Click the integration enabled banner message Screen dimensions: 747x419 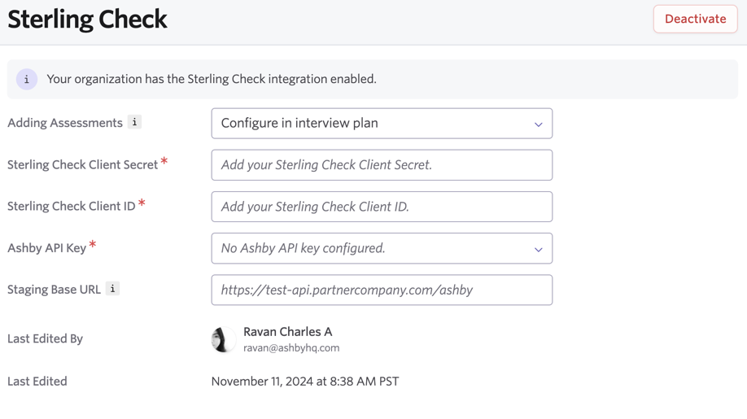point(212,79)
